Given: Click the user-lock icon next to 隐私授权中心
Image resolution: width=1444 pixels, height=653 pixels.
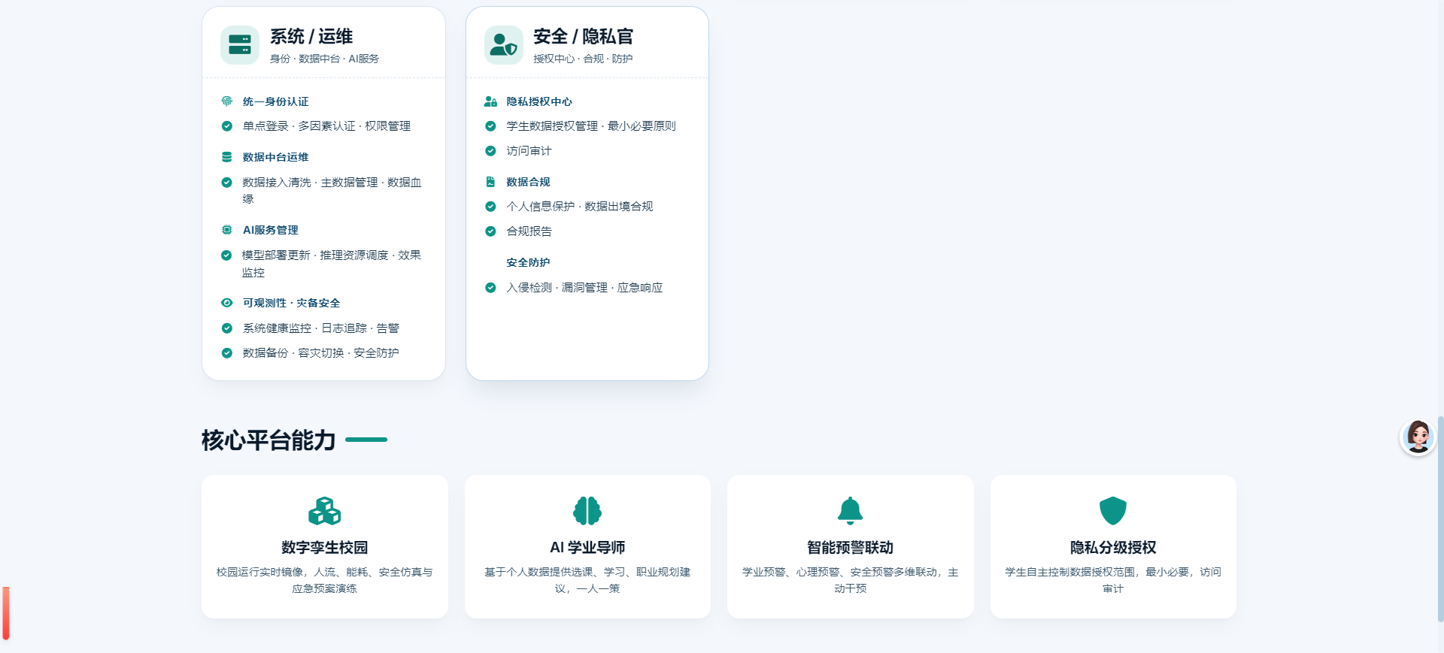Looking at the screenshot, I should click(490, 101).
